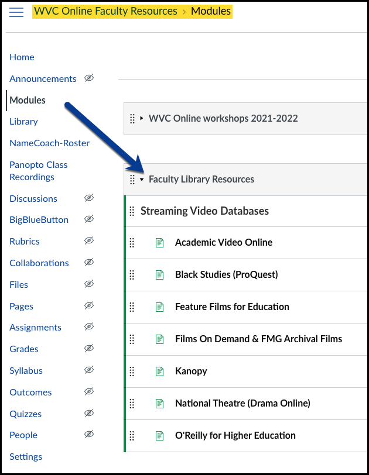Click page icon next to Black Studies (ProQuest)
This screenshot has width=369, height=475.
point(159,275)
